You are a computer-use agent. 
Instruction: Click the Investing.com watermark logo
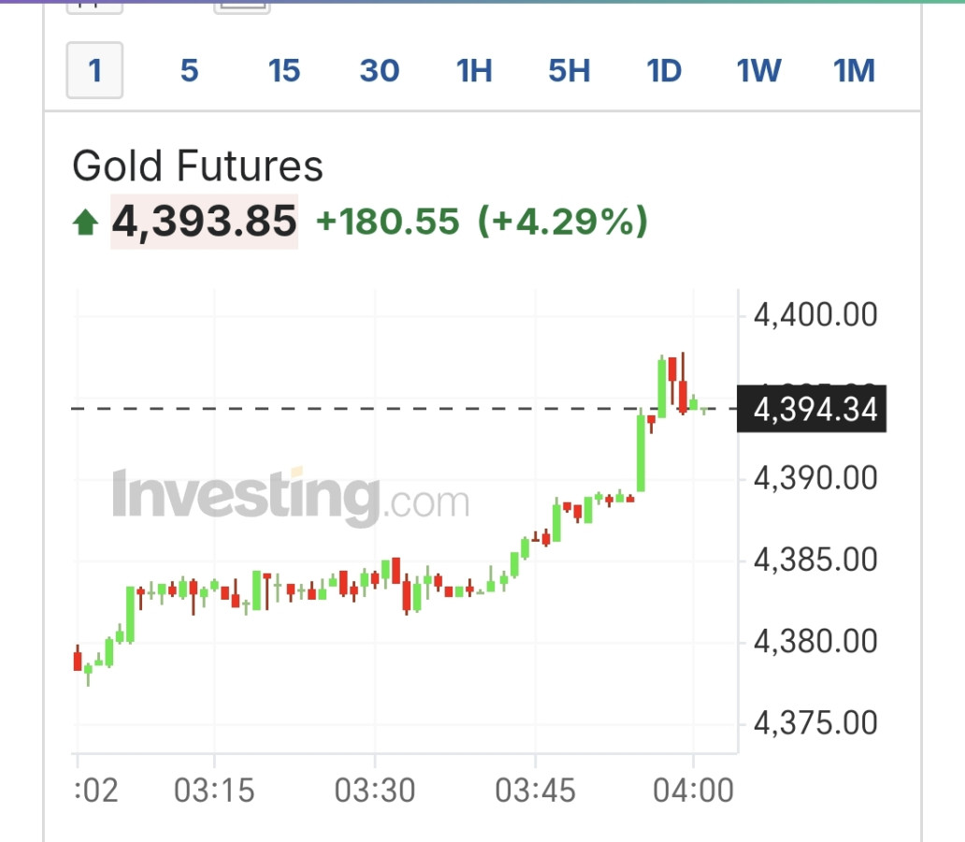pos(290,496)
